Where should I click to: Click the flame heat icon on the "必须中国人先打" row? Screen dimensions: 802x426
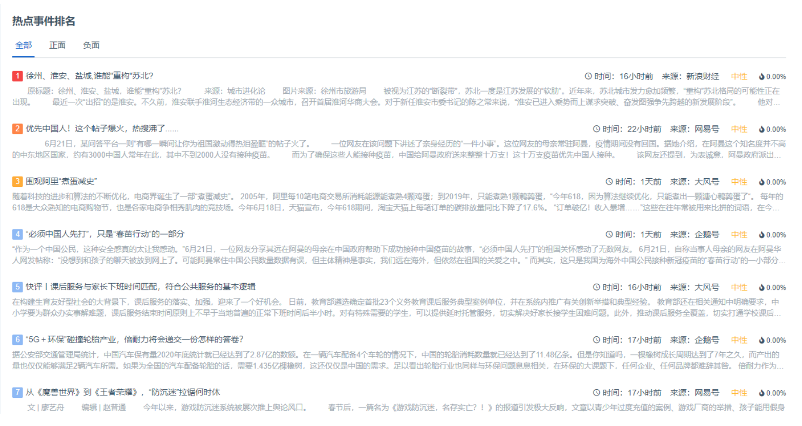pyautogui.click(x=762, y=235)
